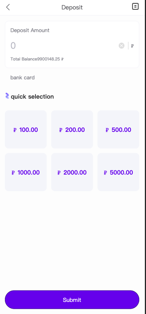The width and height of the screenshot is (146, 314).
Task: Pick the ₽ 500.00 quick amount tile
Action: pos(118,129)
